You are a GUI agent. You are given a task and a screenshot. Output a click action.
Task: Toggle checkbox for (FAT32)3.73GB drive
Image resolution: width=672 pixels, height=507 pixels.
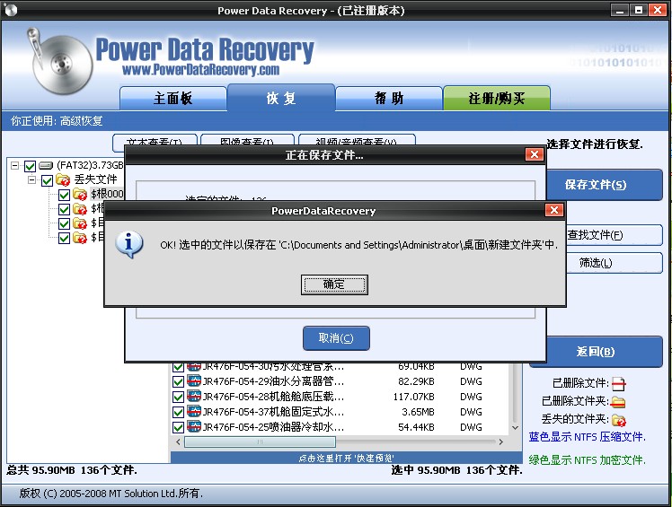coord(30,166)
